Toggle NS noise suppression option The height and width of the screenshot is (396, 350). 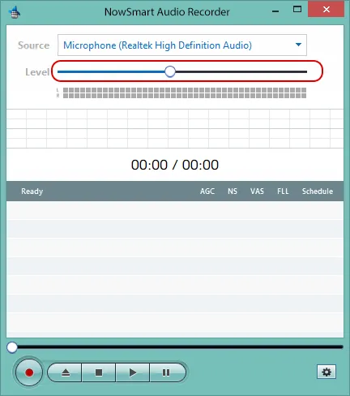[233, 192]
